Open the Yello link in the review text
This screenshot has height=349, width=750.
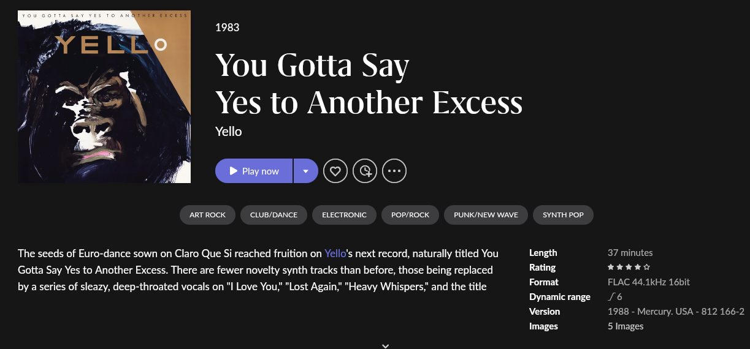pyautogui.click(x=335, y=253)
